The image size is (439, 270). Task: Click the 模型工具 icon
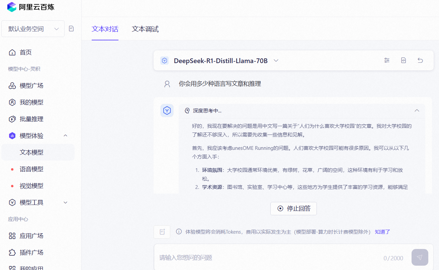[x=12, y=203]
